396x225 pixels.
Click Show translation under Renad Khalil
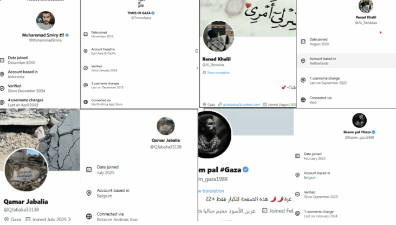pyautogui.click(x=218, y=73)
